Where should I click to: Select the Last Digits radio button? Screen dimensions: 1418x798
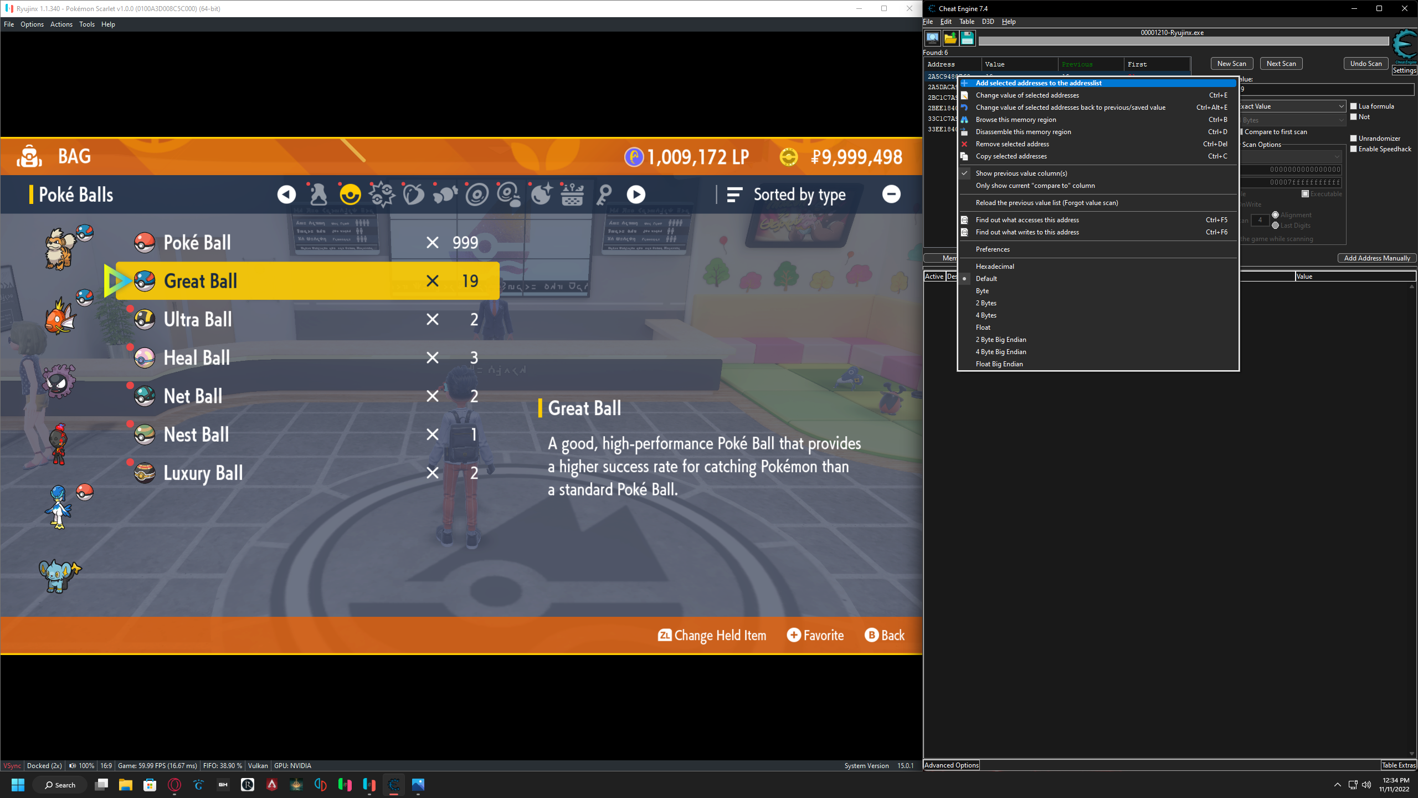1276,226
